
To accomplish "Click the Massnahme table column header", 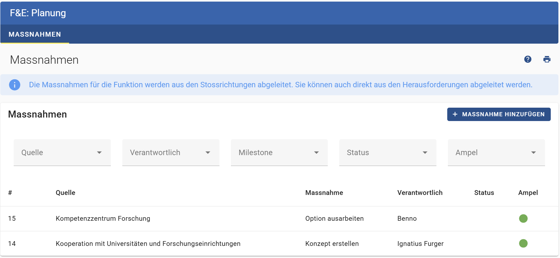I will (324, 193).
